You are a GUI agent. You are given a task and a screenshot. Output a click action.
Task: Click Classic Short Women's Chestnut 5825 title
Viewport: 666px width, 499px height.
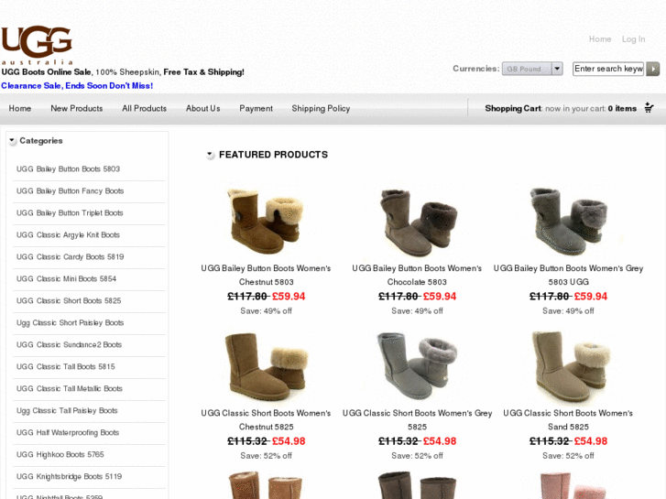point(266,420)
